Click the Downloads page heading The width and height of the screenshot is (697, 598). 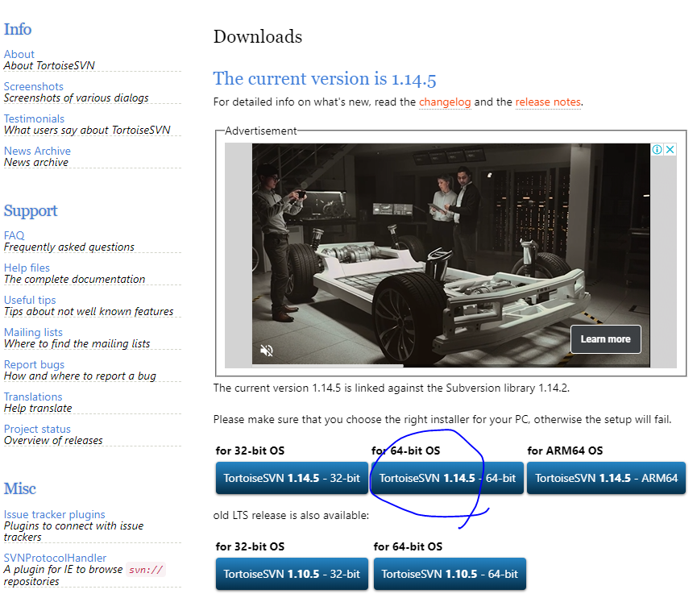258,36
